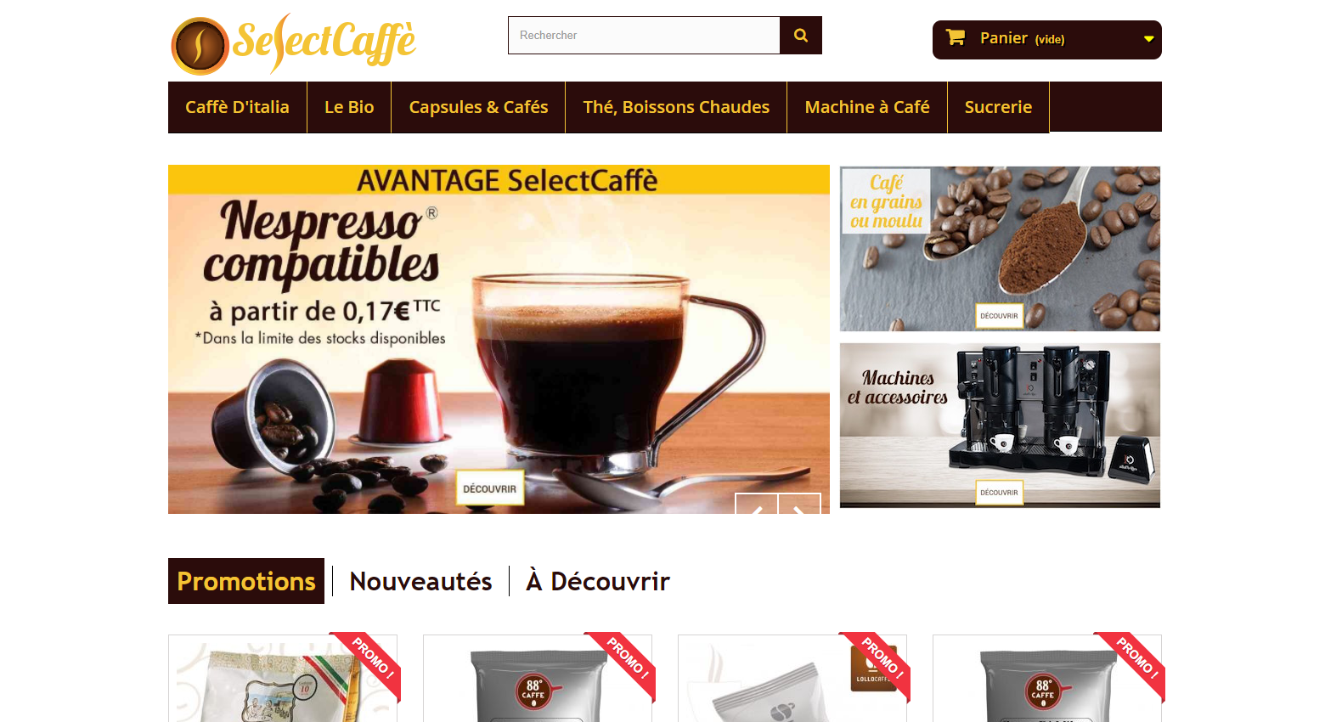Click in the Rechercher search field
Screen dimensions: 1325x722
click(644, 36)
